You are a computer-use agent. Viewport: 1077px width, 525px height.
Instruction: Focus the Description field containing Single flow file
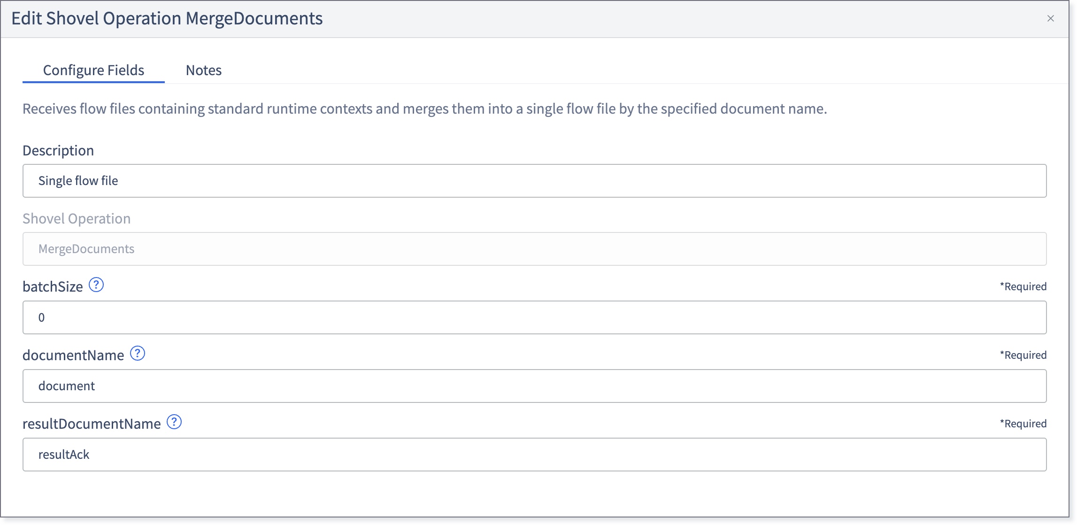pyautogui.click(x=534, y=181)
